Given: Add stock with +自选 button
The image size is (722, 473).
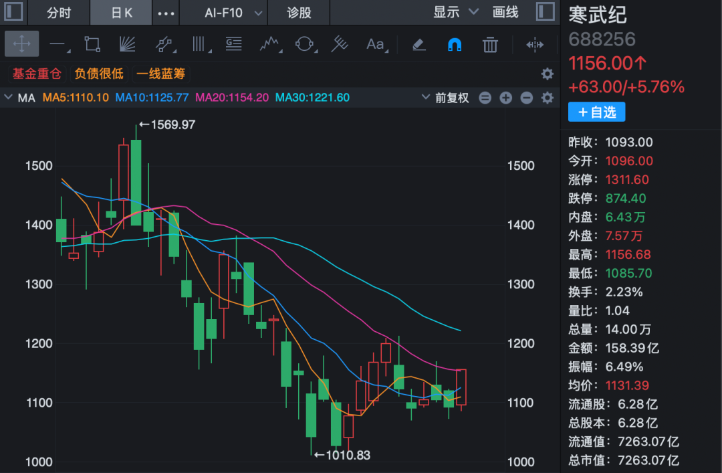Looking at the screenshot, I should pos(596,112).
